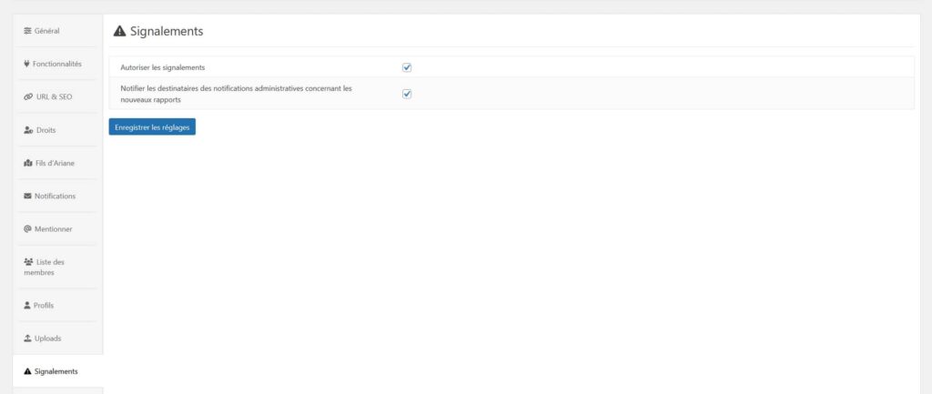Screen dimensions: 932x394
Task: Click the plug icon beside Fonctionnalités
Action: click(26, 64)
